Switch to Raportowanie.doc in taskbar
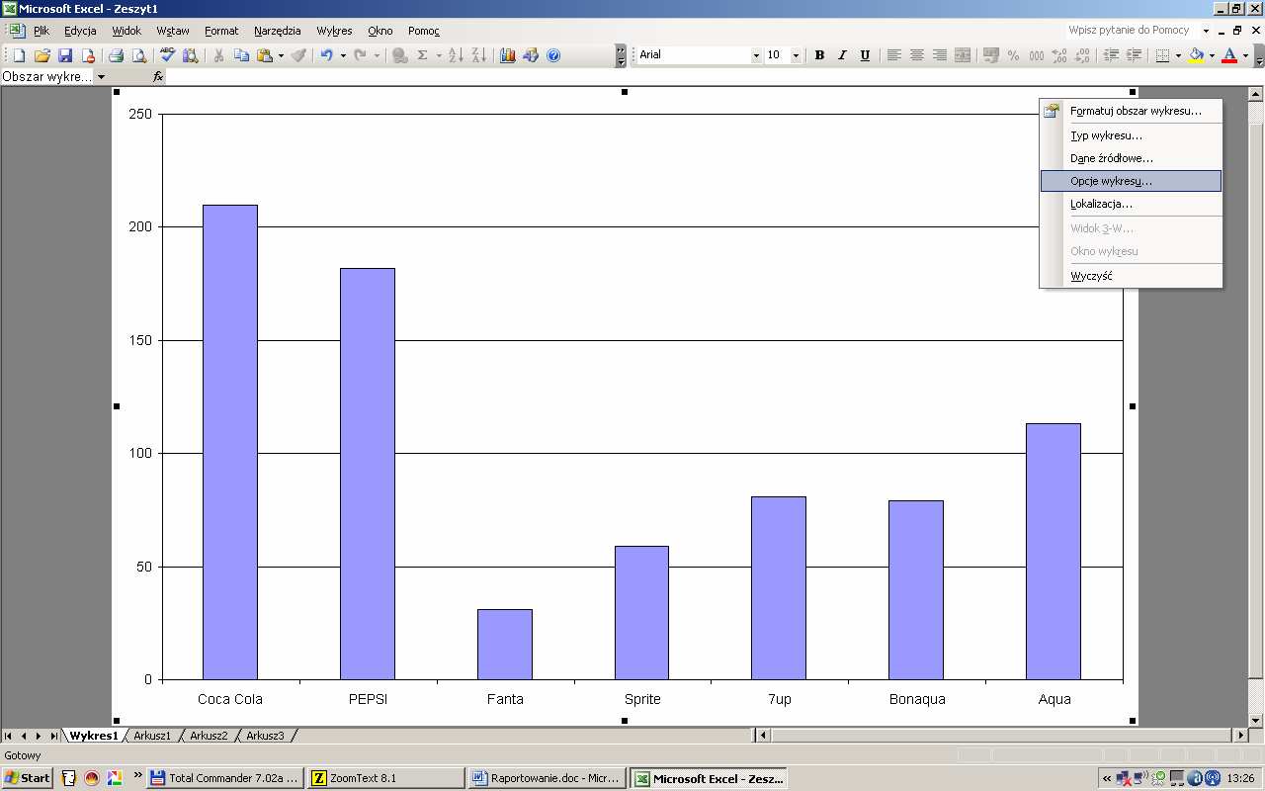 point(547,778)
